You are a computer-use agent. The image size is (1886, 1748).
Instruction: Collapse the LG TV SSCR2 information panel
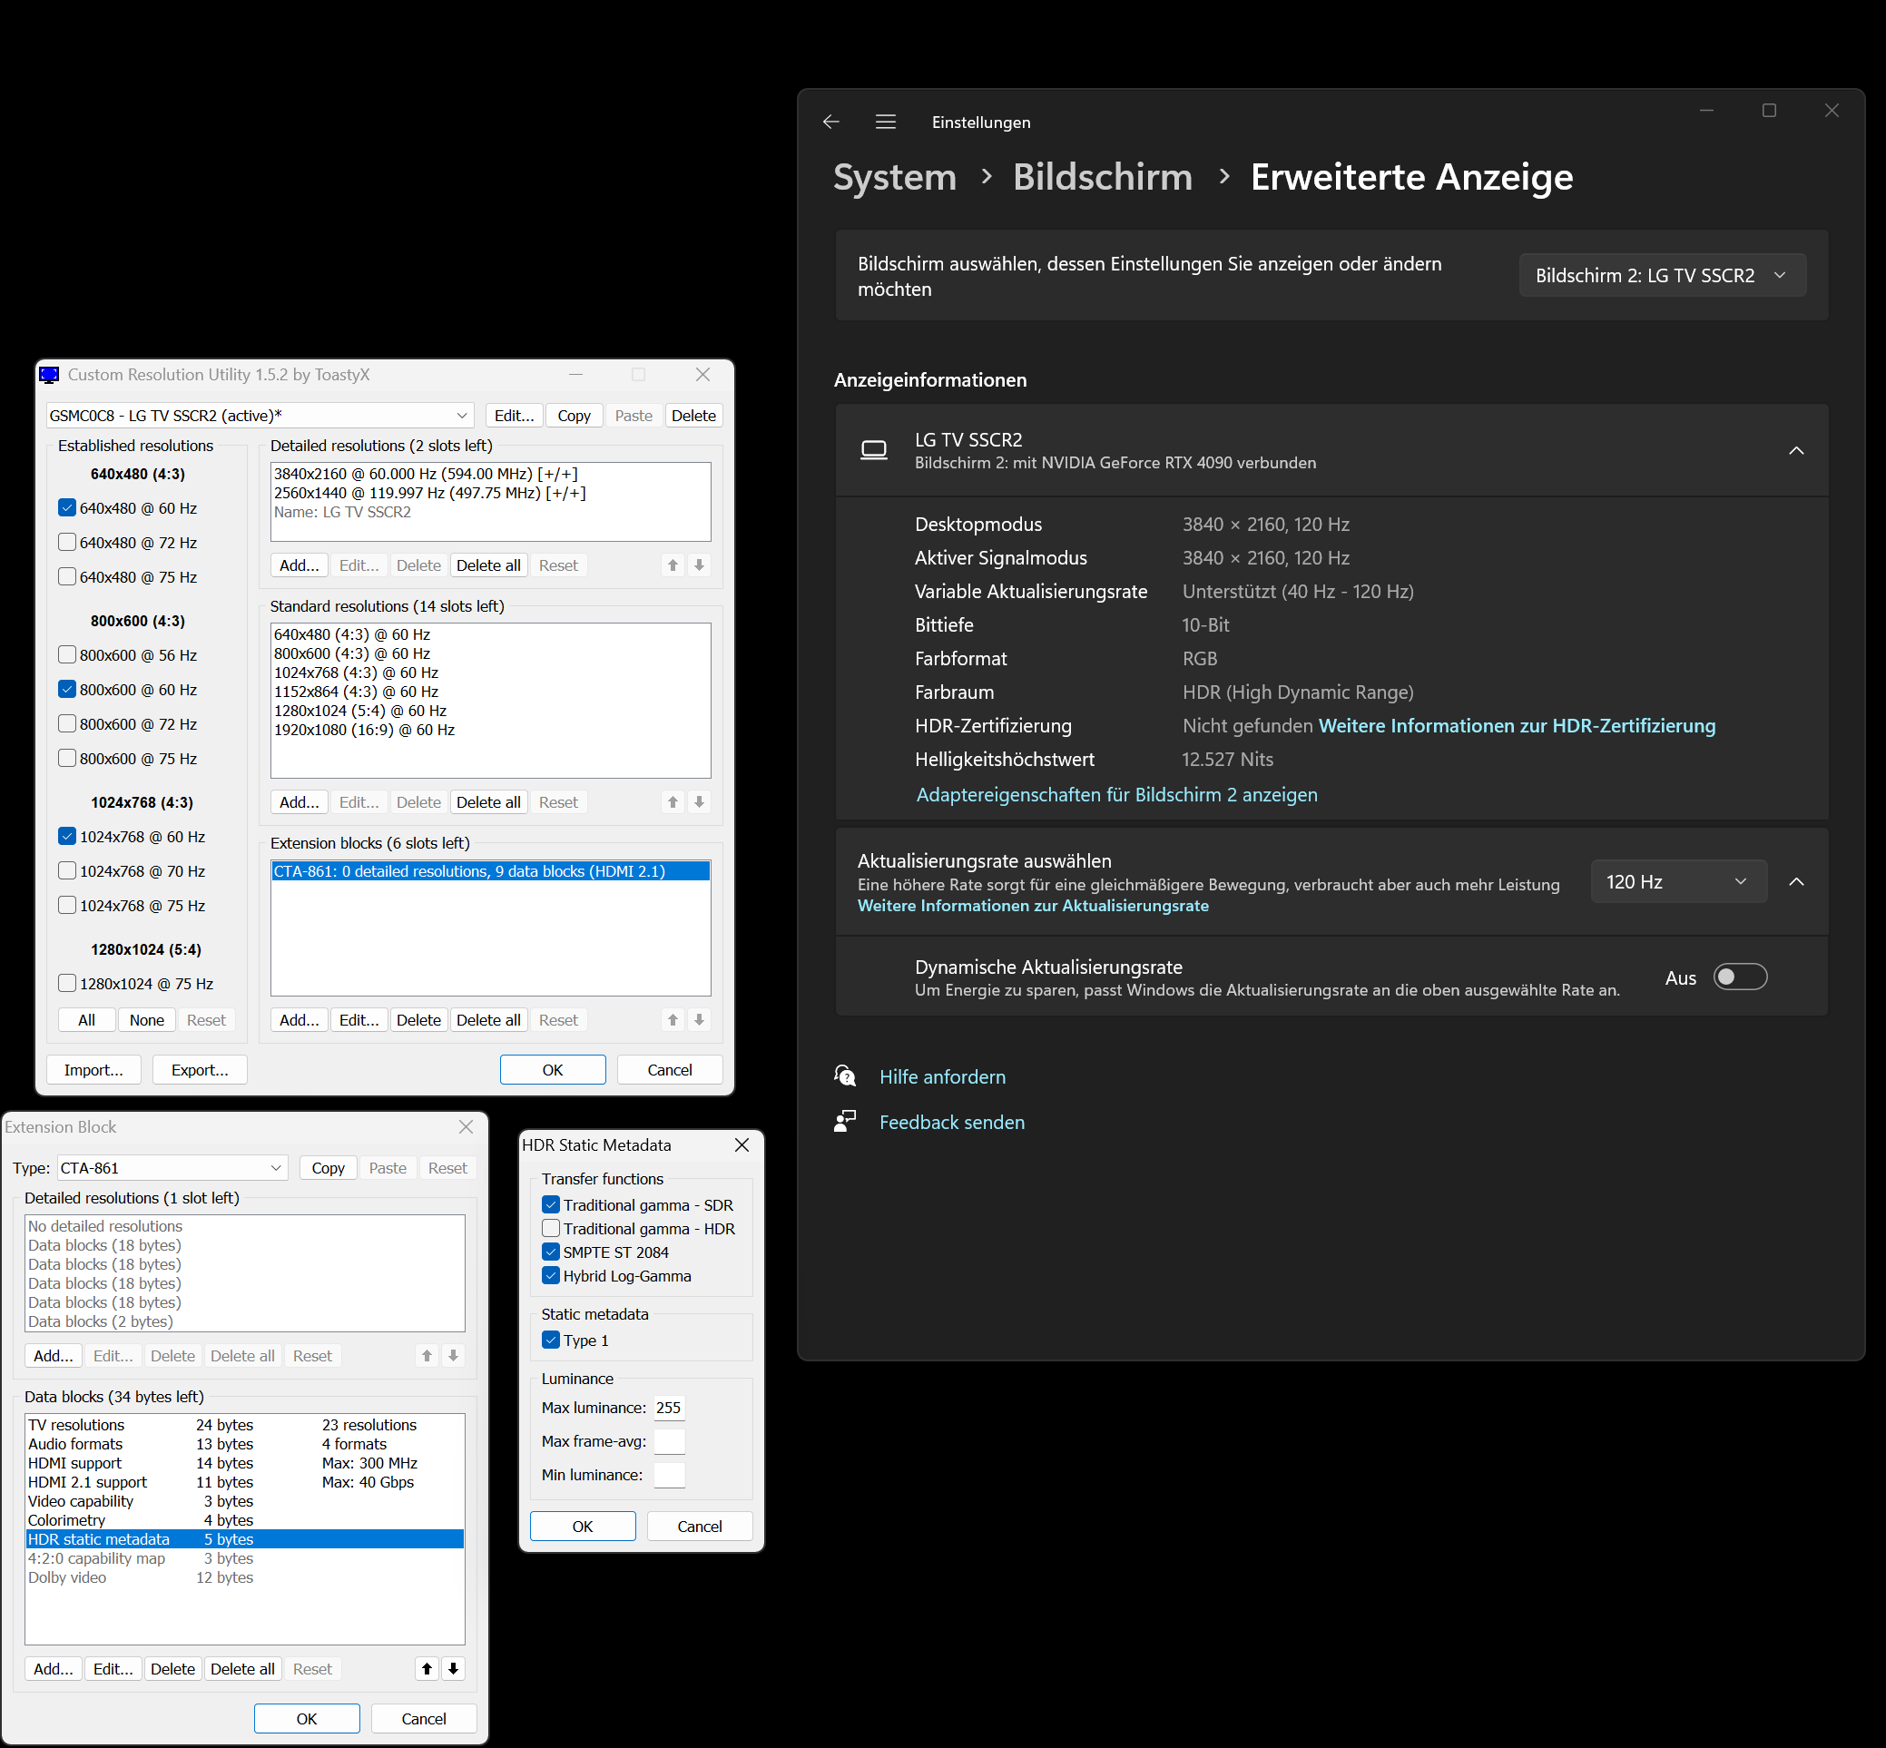click(1796, 450)
